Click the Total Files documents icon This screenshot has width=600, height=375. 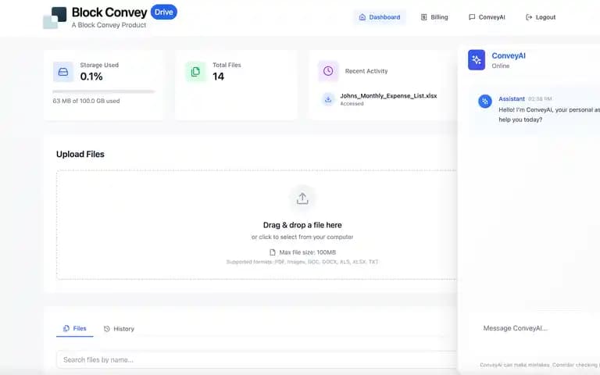point(195,72)
